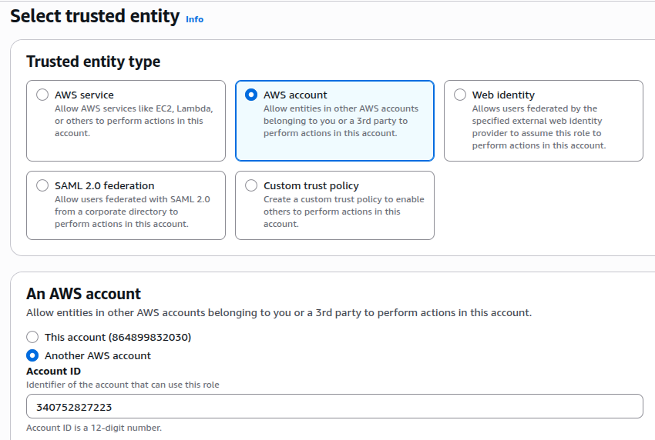
Task: Click the An AWS account heading
Action: 83,294
